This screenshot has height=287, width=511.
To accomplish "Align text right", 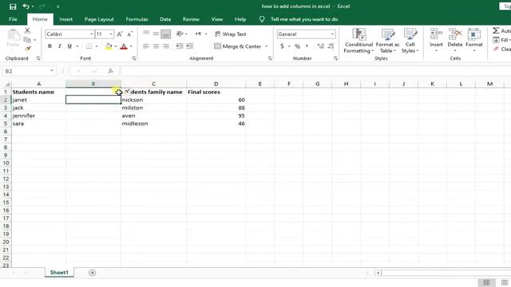I will [x=166, y=46].
